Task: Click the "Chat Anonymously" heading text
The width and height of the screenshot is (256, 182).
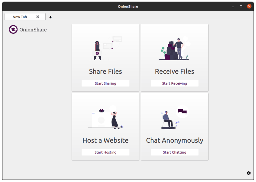Action: point(174,140)
